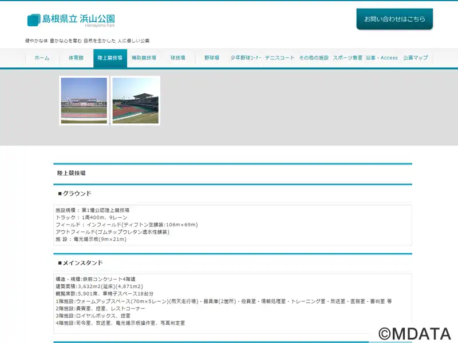Click the 4階施設:司令室 line
The height and width of the screenshot is (343, 458).
(x=120, y=323)
